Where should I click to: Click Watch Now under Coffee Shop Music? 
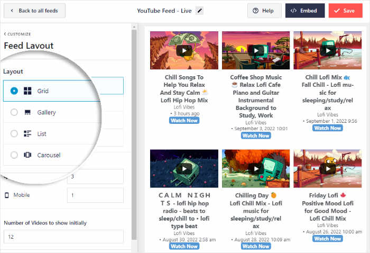click(x=256, y=135)
